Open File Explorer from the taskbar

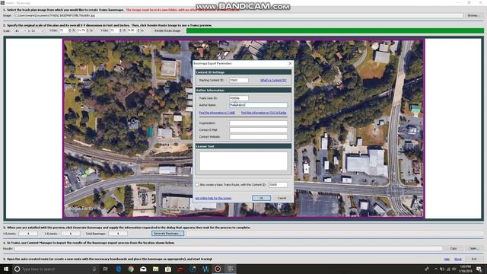tap(155, 269)
